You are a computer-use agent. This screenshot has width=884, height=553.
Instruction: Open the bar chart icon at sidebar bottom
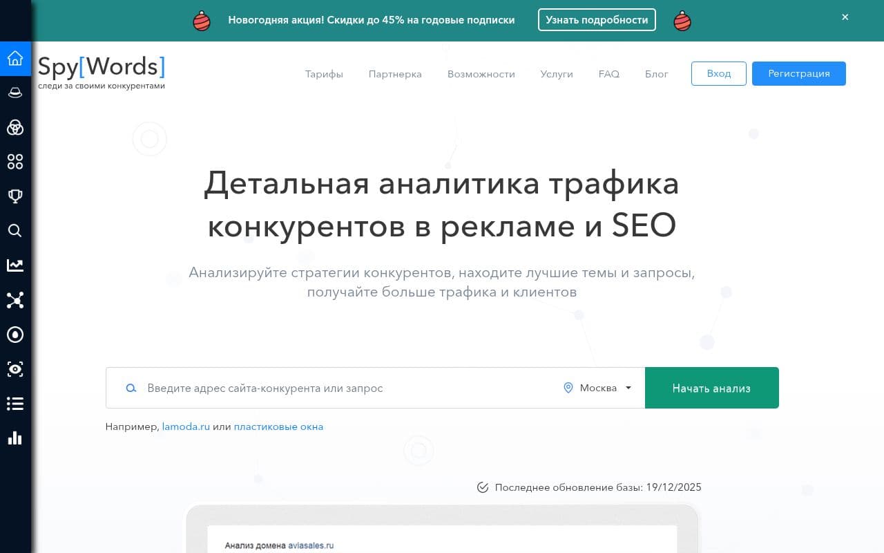tap(15, 438)
